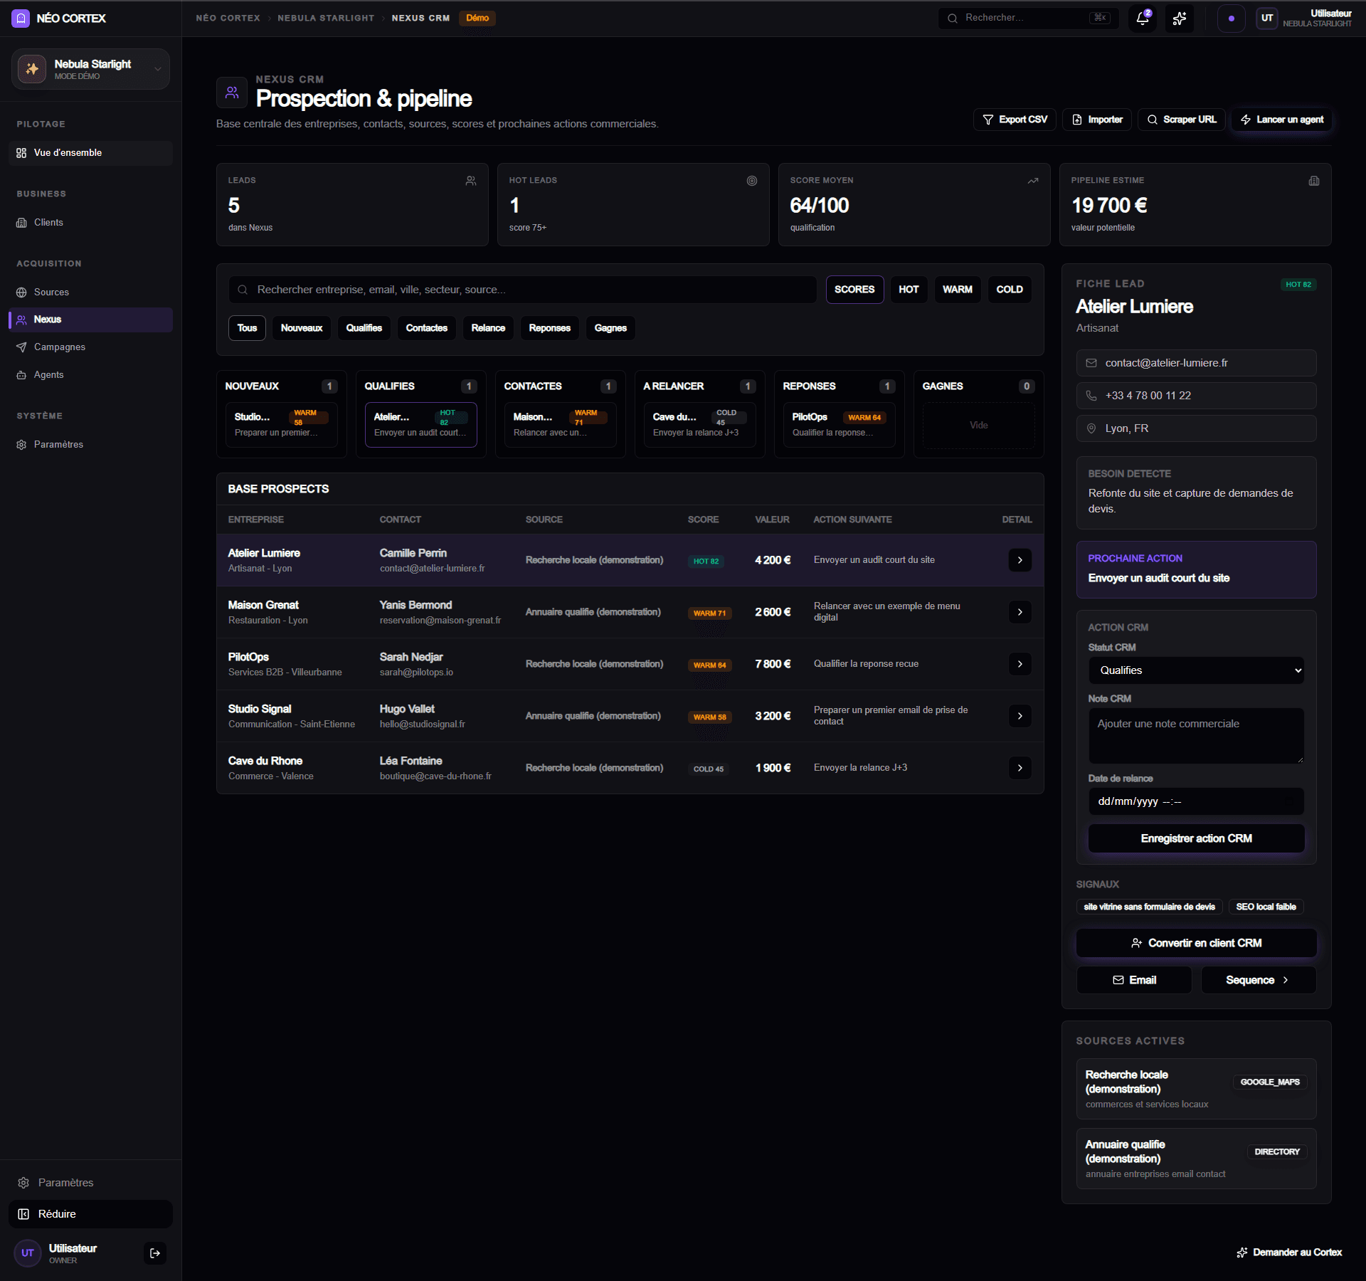Select the Qualifies status filter
This screenshot has height=1281, width=1366.
click(x=364, y=328)
